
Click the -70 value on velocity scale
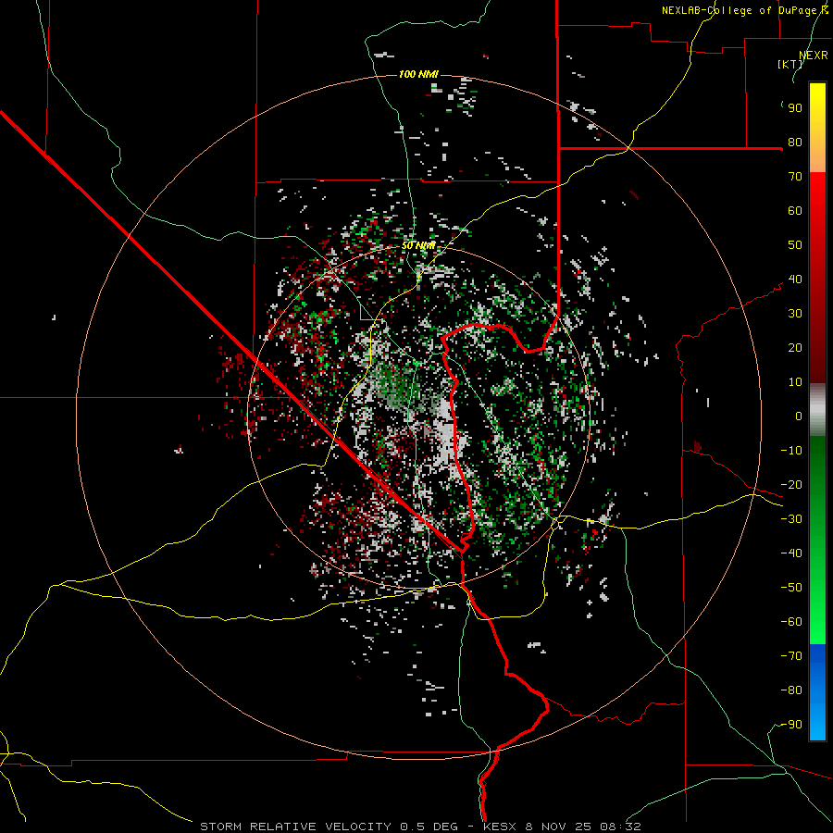pos(791,656)
